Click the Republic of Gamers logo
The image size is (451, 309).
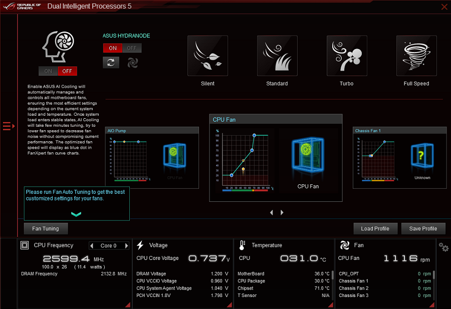tap(22, 7)
